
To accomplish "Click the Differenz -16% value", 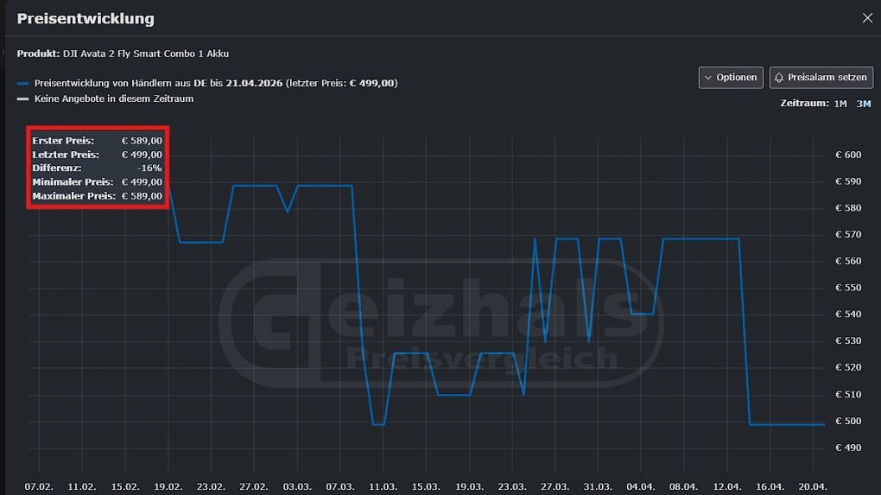I will pyautogui.click(x=149, y=168).
